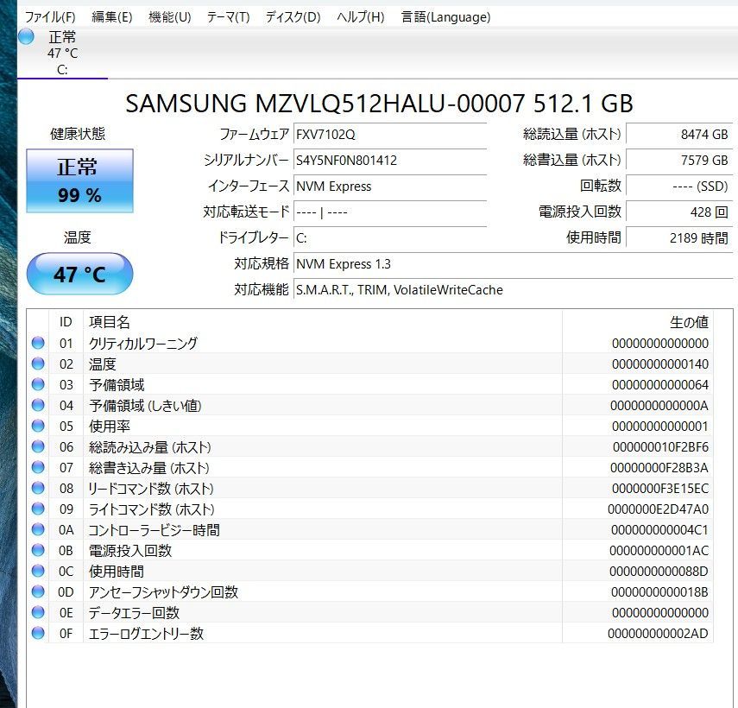Viewport: 738px width, 708px height.
Task: Click the firmware field FXV7102Q
Action: (389, 135)
